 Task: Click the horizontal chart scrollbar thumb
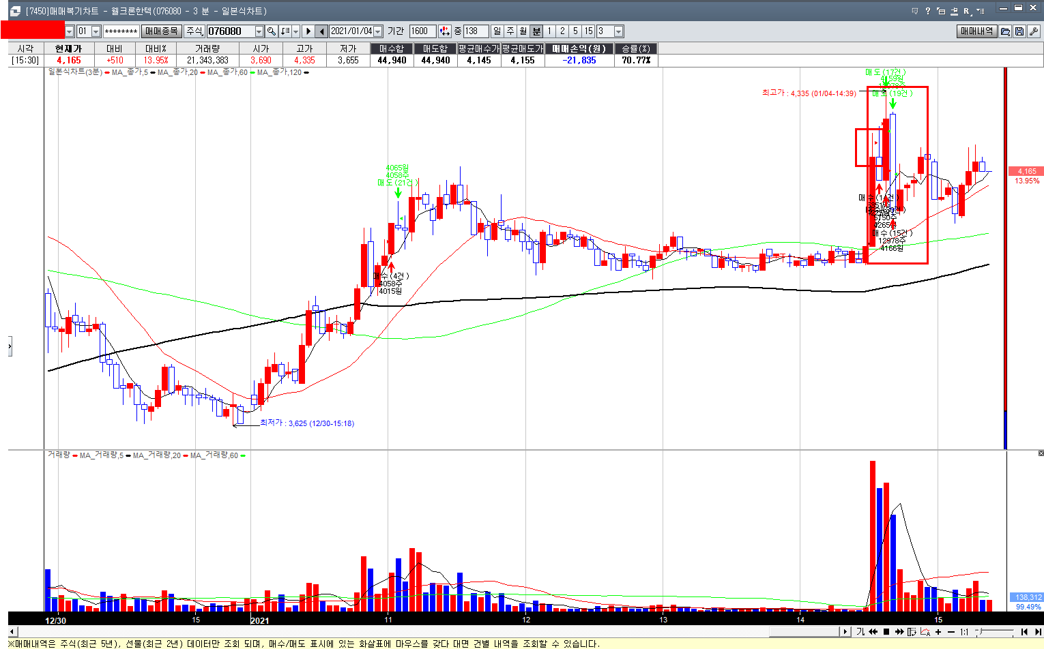coord(804,632)
